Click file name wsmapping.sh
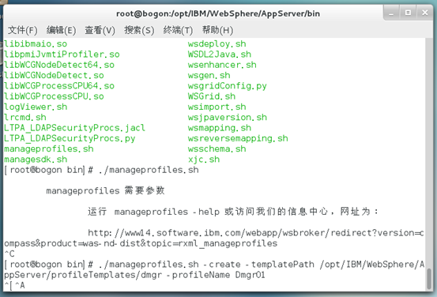Viewport: 437px width, 297px height. point(220,128)
